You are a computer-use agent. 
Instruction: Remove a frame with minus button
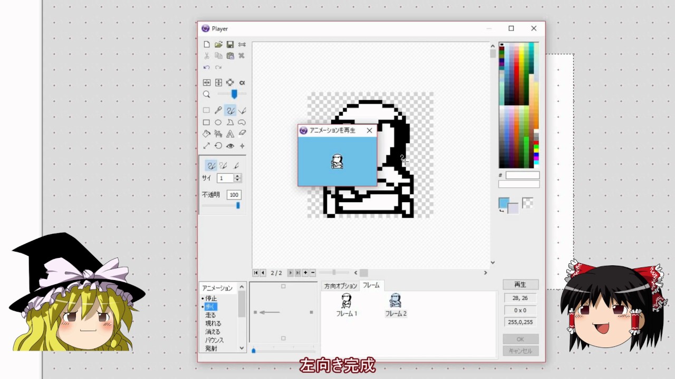(313, 273)
